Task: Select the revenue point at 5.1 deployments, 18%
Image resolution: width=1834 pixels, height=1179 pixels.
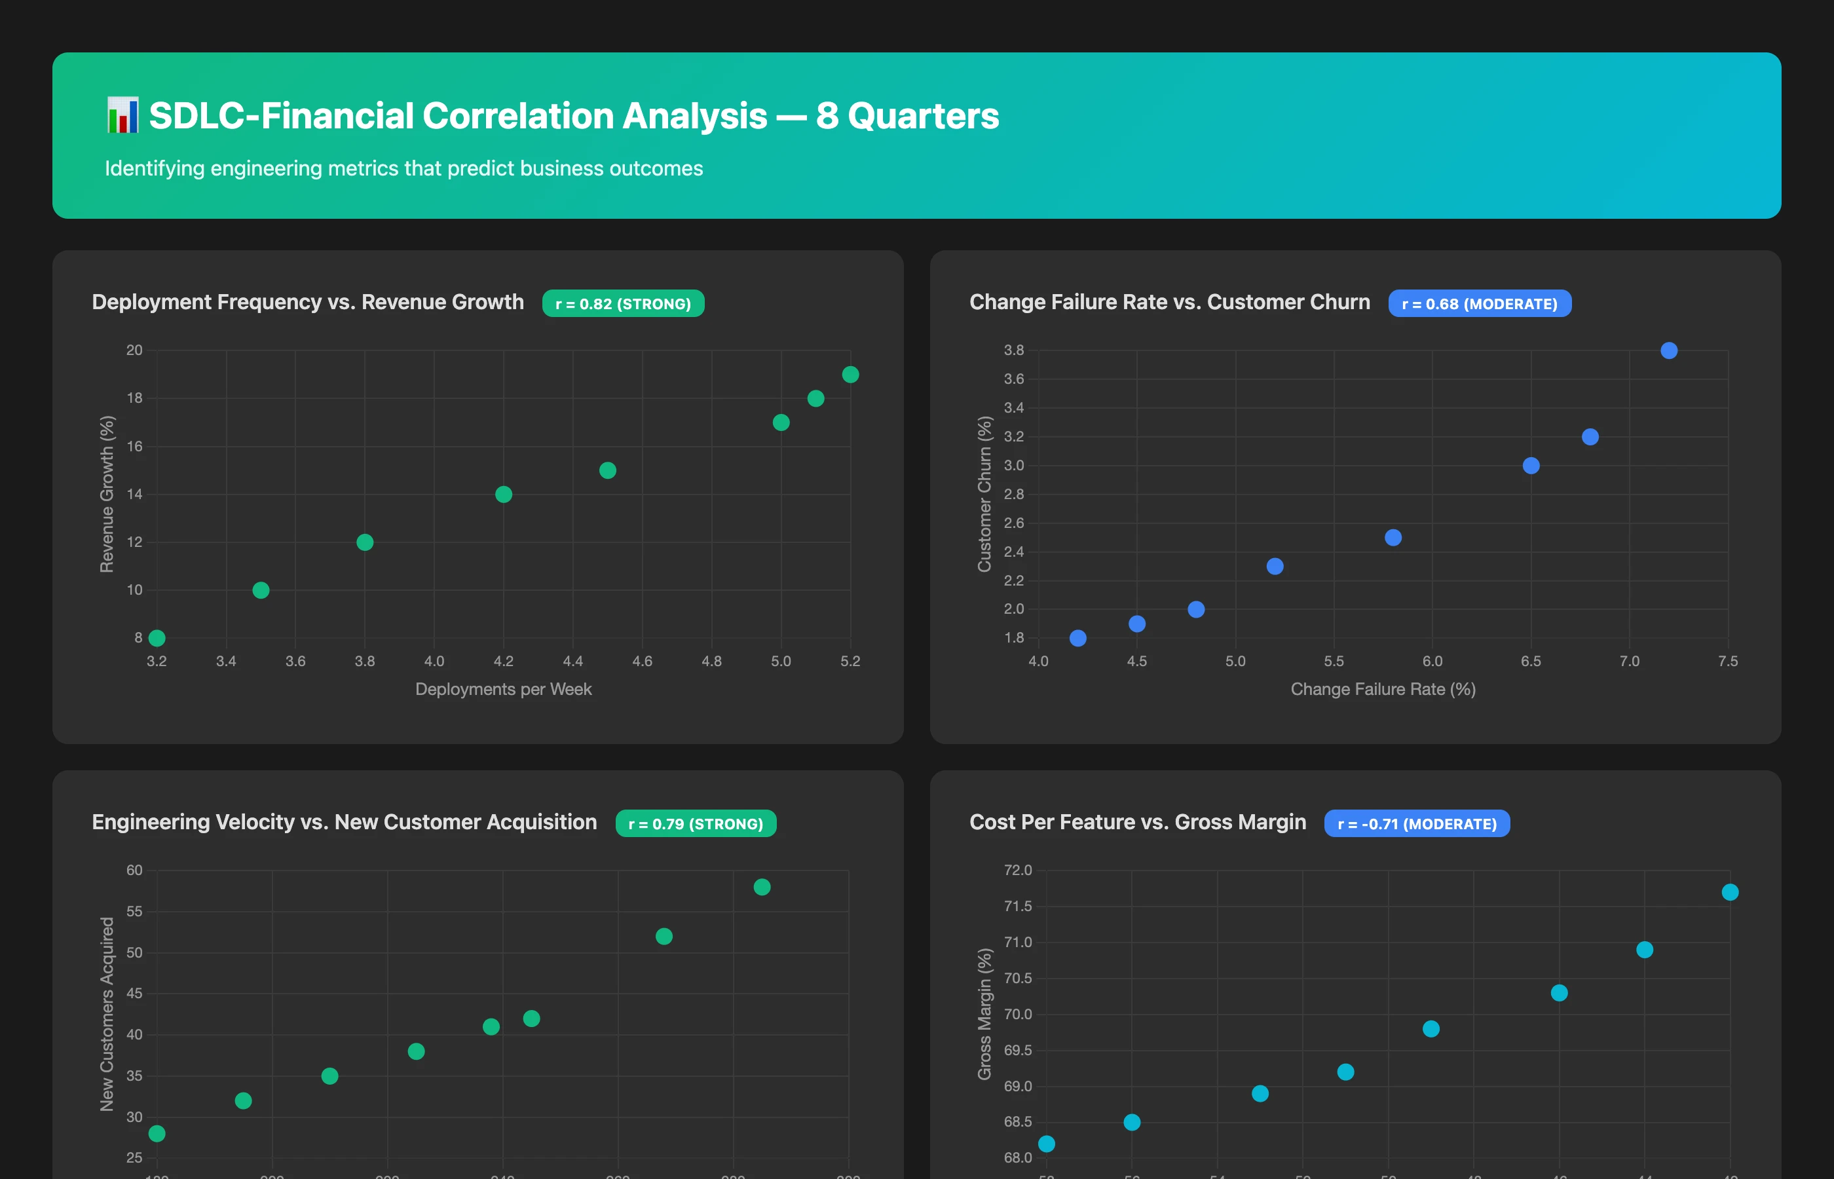Action: (816, 398)
